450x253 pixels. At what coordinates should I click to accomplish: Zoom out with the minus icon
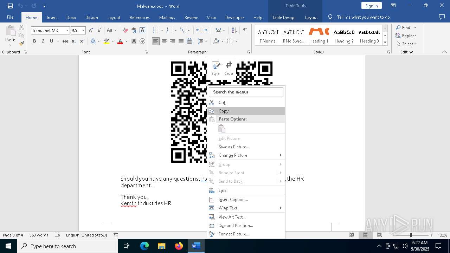pos(390,235)
